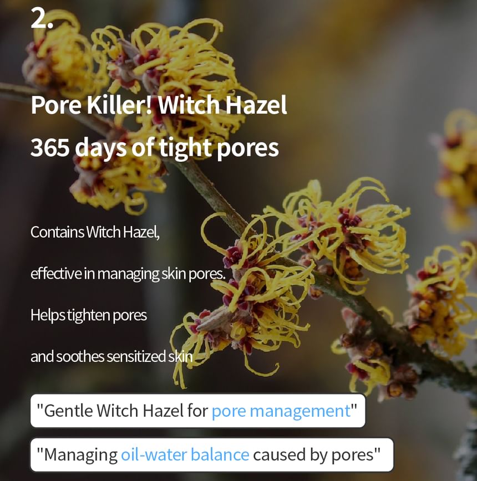Click "Witch Hazel" in the bold headline
This screenshot has height=481, width=477.
(x=222, y=105)
